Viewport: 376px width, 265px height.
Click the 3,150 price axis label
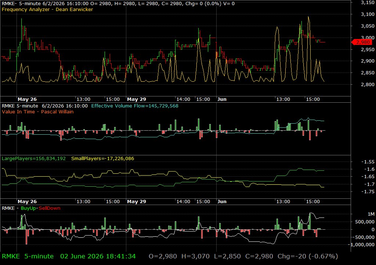coord(367,3)
